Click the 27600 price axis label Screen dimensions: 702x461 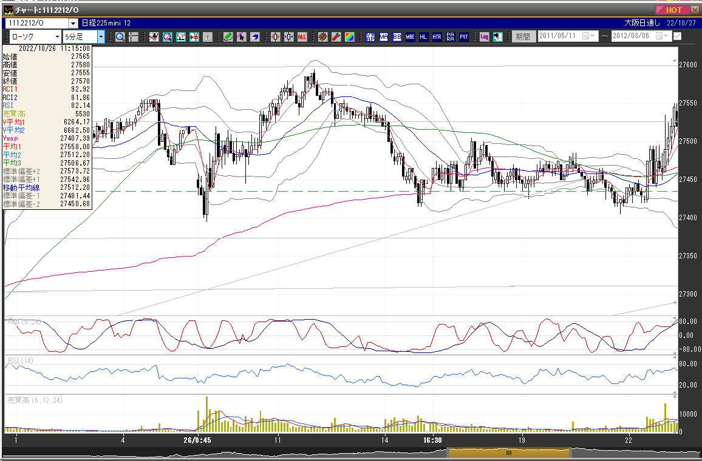pyautogui.click(x=687, y=65)
